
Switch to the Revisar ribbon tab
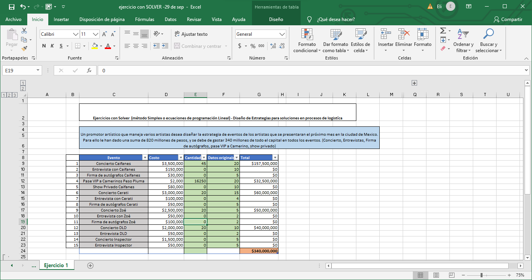click(x=194, y=19)
